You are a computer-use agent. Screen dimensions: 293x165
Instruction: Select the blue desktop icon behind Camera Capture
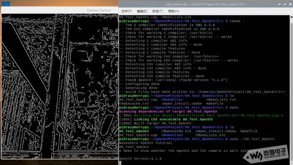6,4
